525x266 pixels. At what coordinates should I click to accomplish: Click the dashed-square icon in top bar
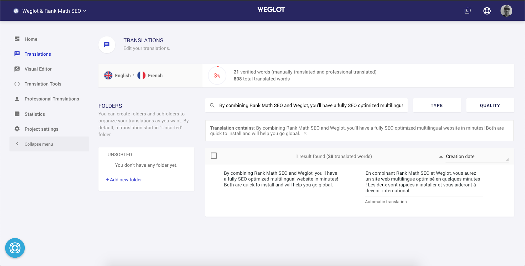click(x=467, y=11)
